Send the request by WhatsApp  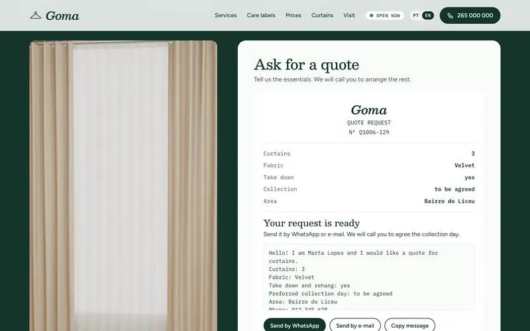(x=294, y=325)
